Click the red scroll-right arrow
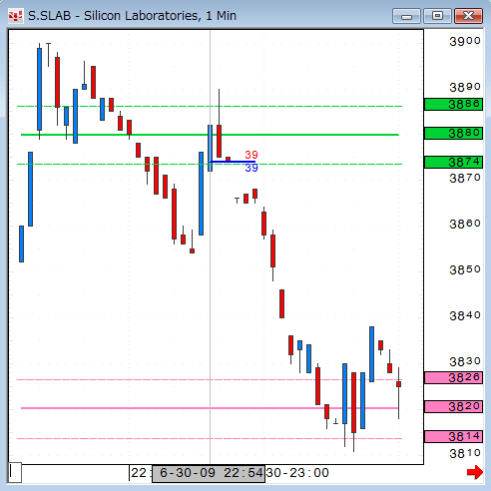Screen dimensions: 491x491 tap(475, 472)
